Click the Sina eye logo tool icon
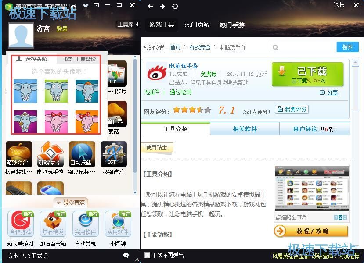The image size is (364, 263). tap(156, 72)
